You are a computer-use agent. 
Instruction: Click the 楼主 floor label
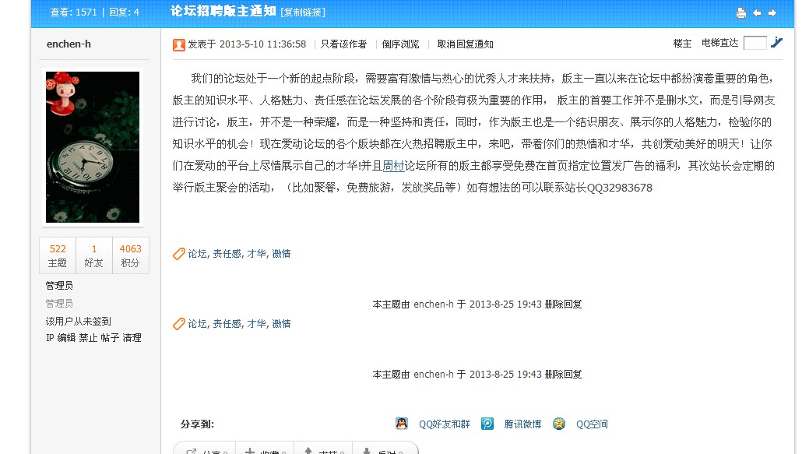coord(682,44)
